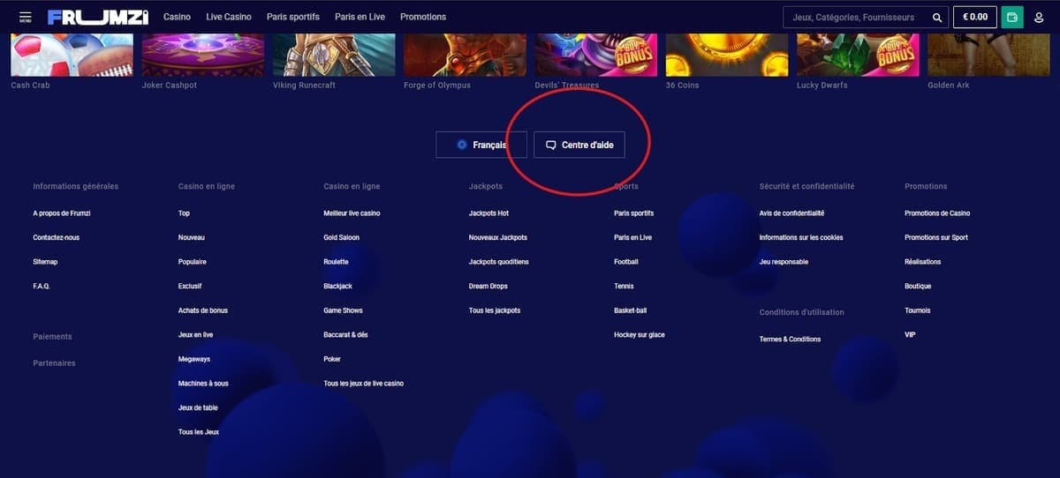Click the search magnifier icon
This screenshot has height=478, width=1060.
pos(937,17)
